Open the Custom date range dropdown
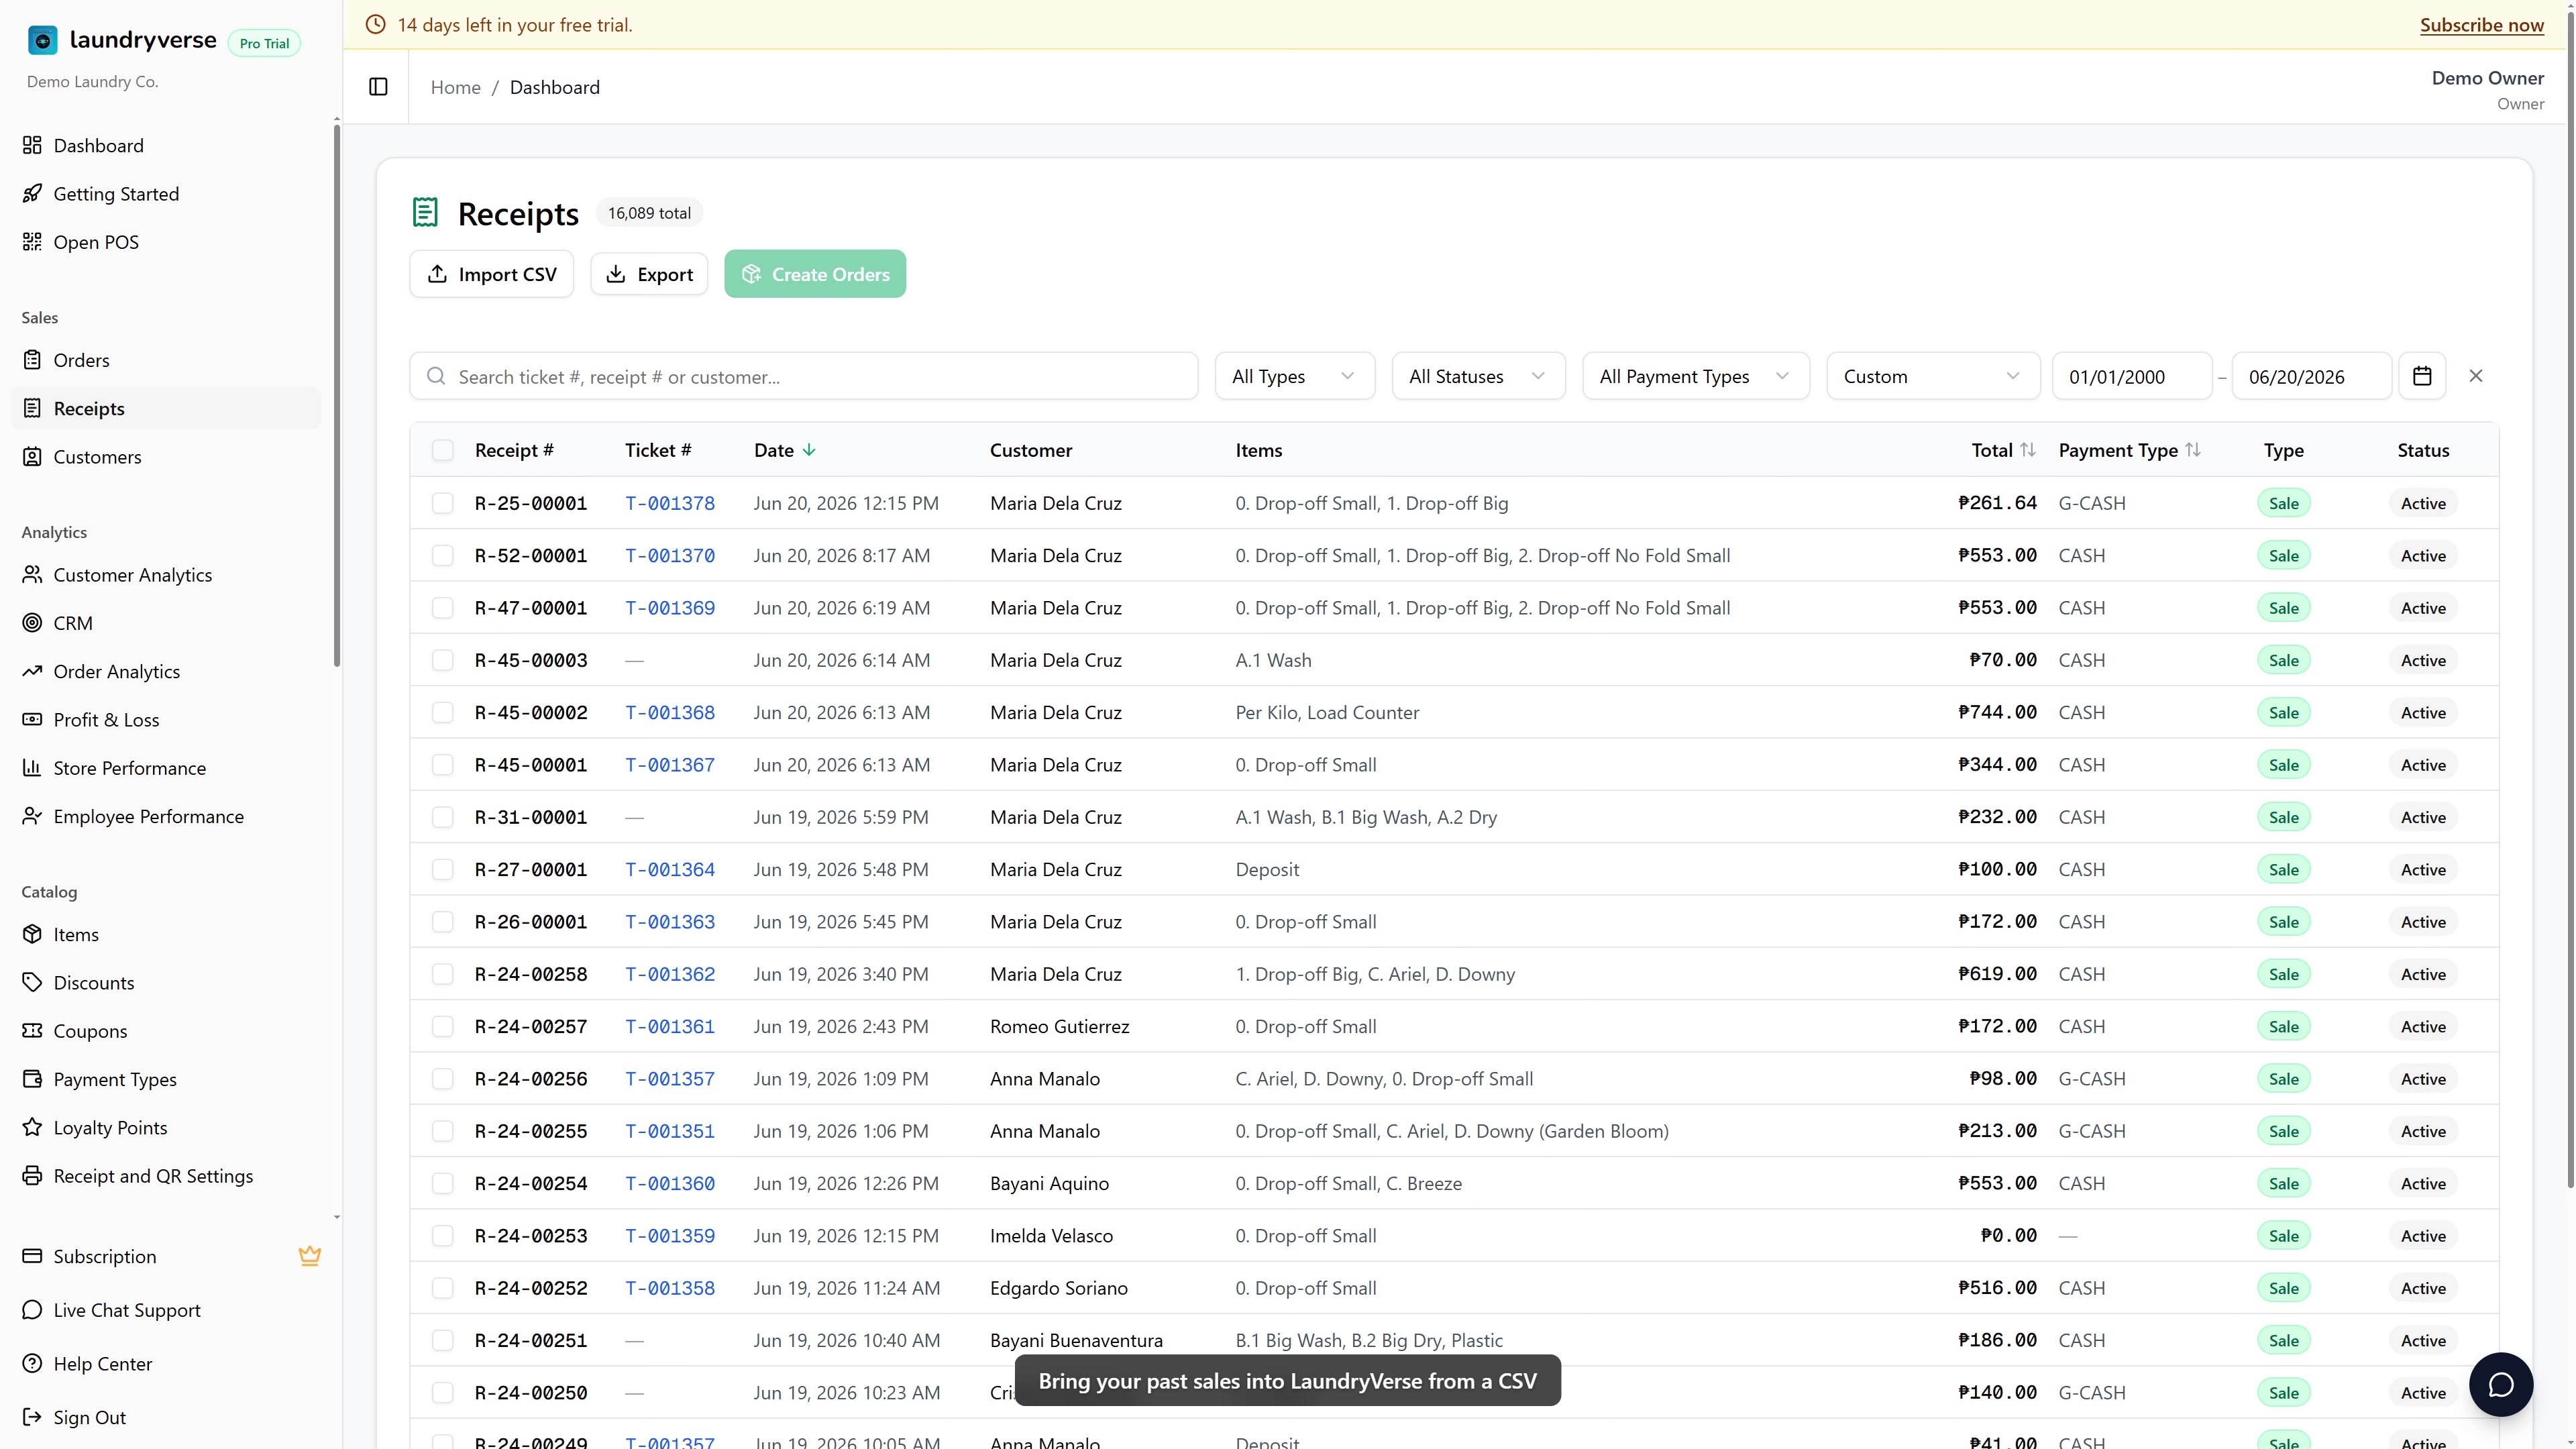The height and width of the screenshot is (1449, 2576). click(x=1933, y=376)
